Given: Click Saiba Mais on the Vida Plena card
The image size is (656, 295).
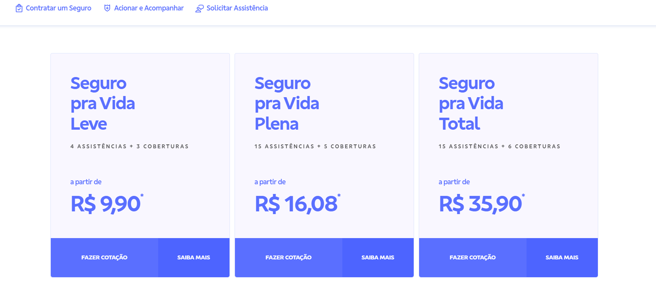Looking at the screenshot, I should click(x=378, y=257).
